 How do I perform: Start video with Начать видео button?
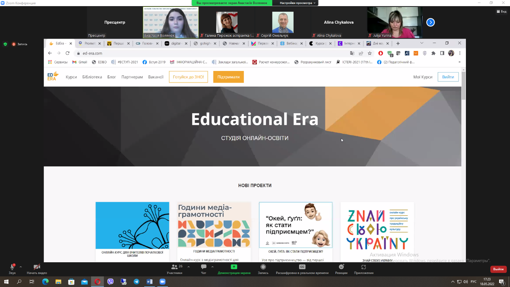[x=37, y=269]
